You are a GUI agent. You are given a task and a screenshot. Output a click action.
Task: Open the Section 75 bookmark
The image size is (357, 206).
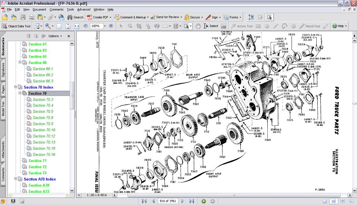(x=37, y=173)
